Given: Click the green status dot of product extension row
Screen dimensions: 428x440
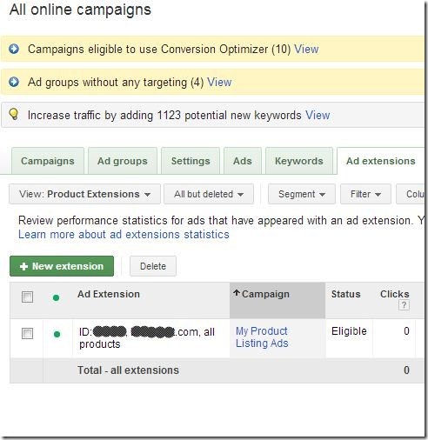Looking at the screenshot, I should click(57, 334).
